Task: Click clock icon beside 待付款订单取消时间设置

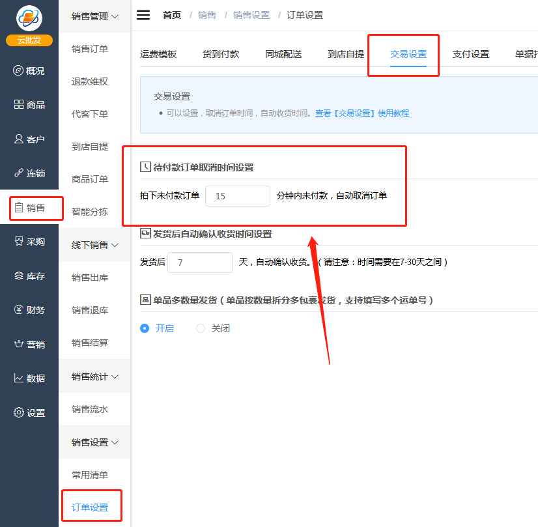Action: pyautogui.click(x=145, y=167)
